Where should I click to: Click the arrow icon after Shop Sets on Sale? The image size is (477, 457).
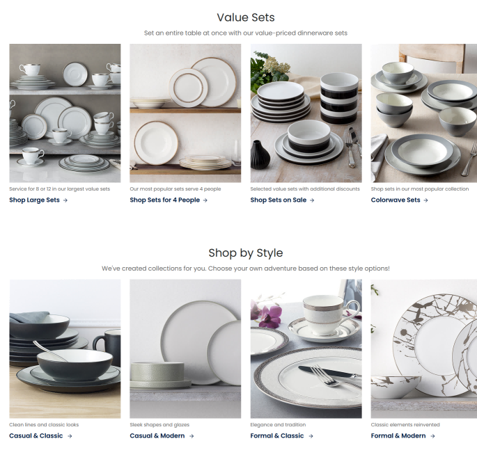(x=312, y=200)
